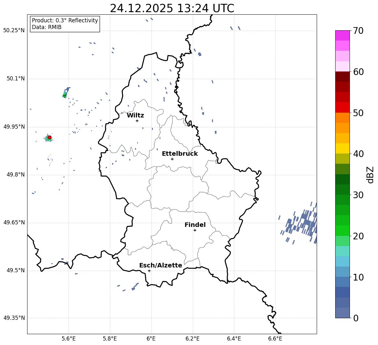Click the 50.1°N latitude label
Screen dimensions: 378x345
[16, 79]
